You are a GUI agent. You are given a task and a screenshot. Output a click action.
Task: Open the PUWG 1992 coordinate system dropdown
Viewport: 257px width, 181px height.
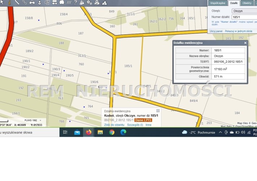pos(33,120)
